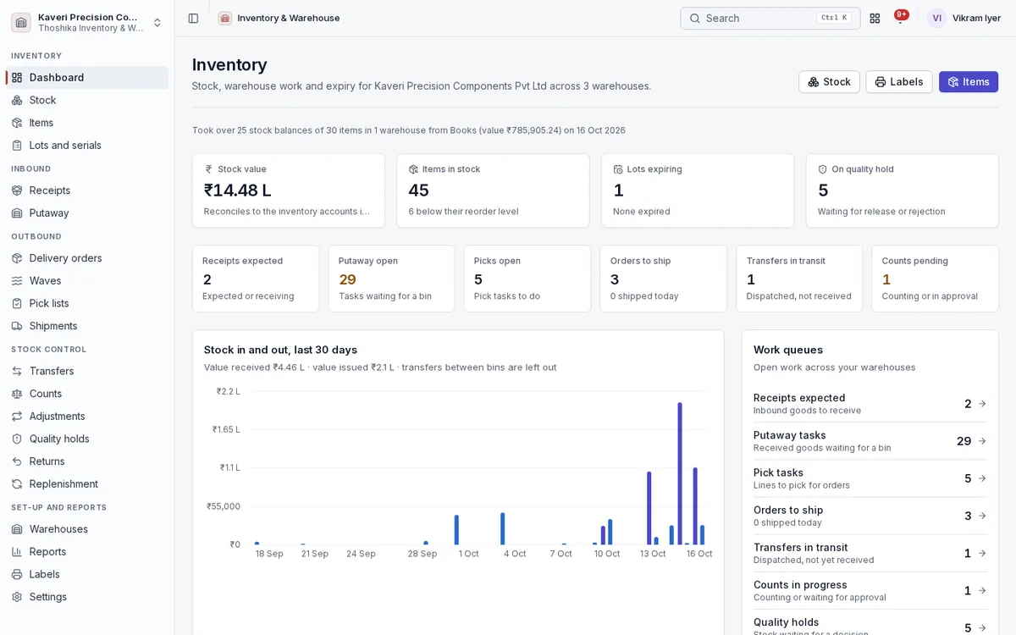Click the Ctrl K shortcut hint
1016x635 pixels.
[x=833, y=18]
